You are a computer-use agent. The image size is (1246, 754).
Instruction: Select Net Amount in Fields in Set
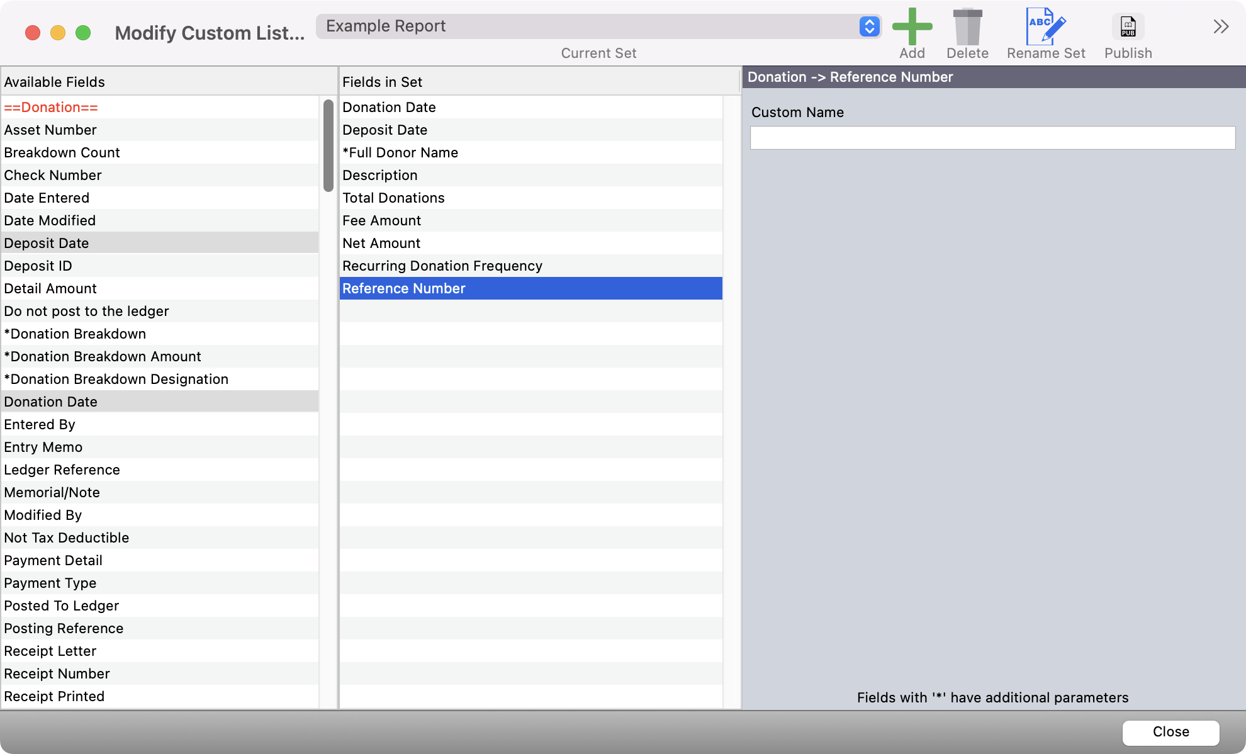pyautogui.click(x=381, y=243)
